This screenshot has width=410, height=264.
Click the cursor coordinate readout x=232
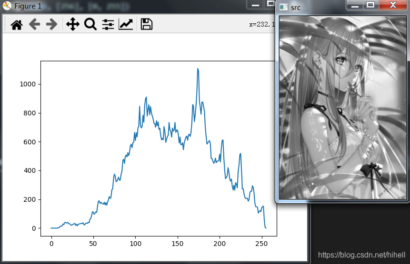(x=262, y=25)
